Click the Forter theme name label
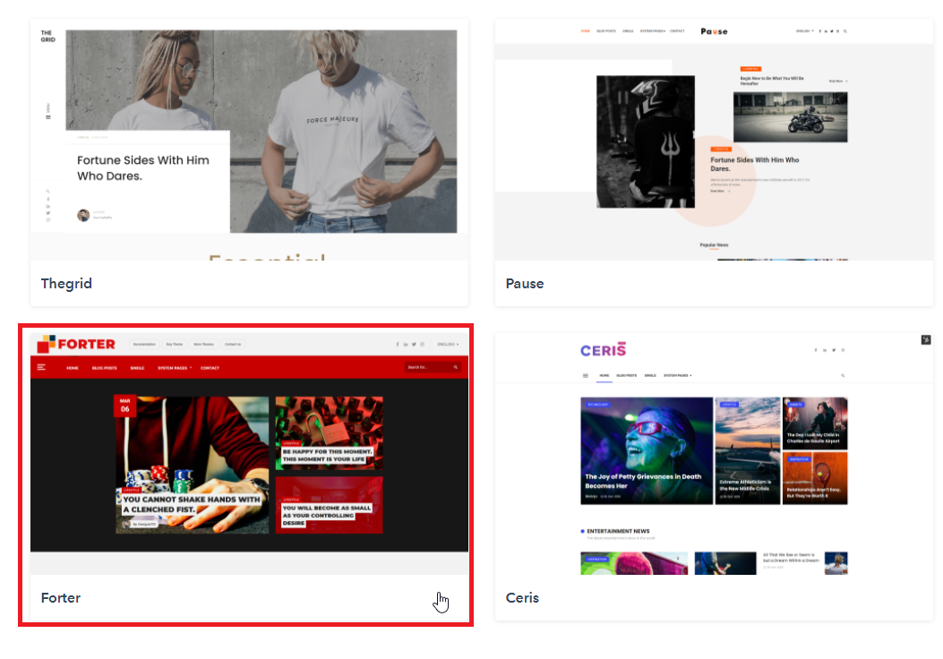This screenshot has height=659, width=943. (x=61, y=597)
